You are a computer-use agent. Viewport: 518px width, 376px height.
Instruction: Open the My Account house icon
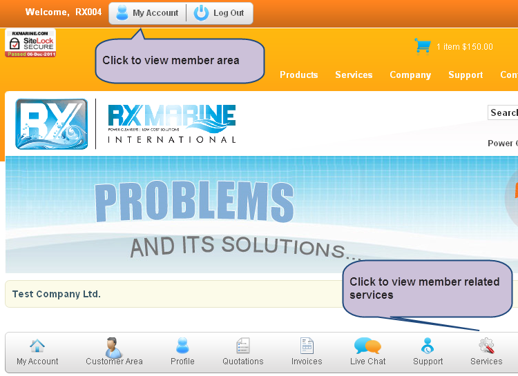(x=37, y=346)
